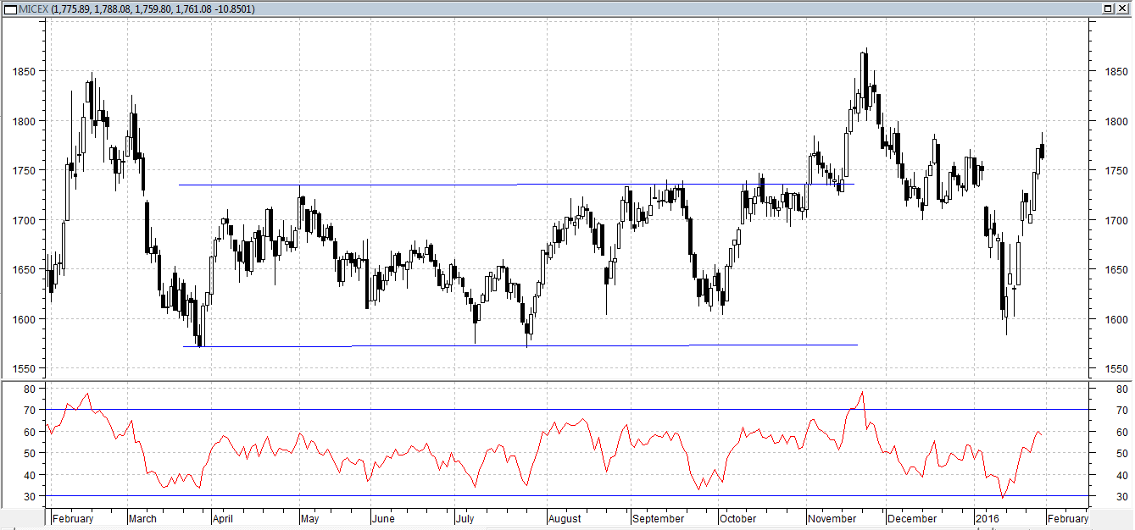Click the red RSI low in January 2016

pyautogui.click(x=1004, y=498)
